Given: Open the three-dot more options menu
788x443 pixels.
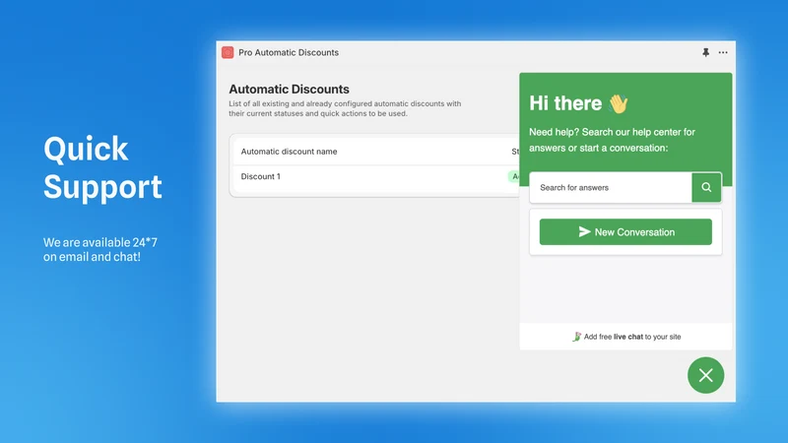Looking at the screenshot, I should coord(723,52).
